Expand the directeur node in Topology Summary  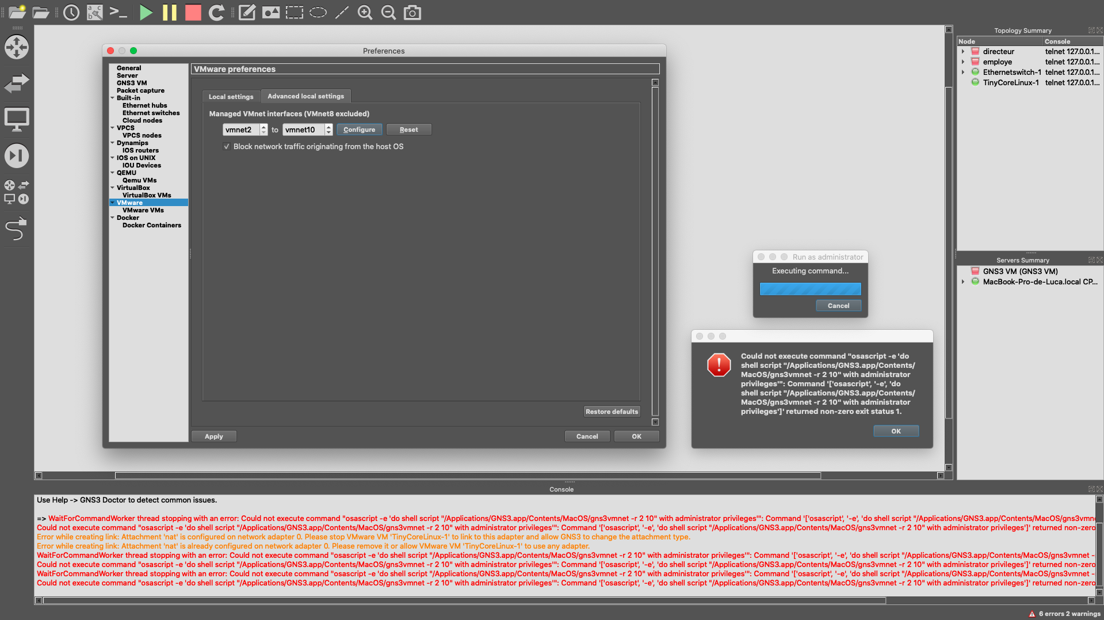tap(963, 52)
